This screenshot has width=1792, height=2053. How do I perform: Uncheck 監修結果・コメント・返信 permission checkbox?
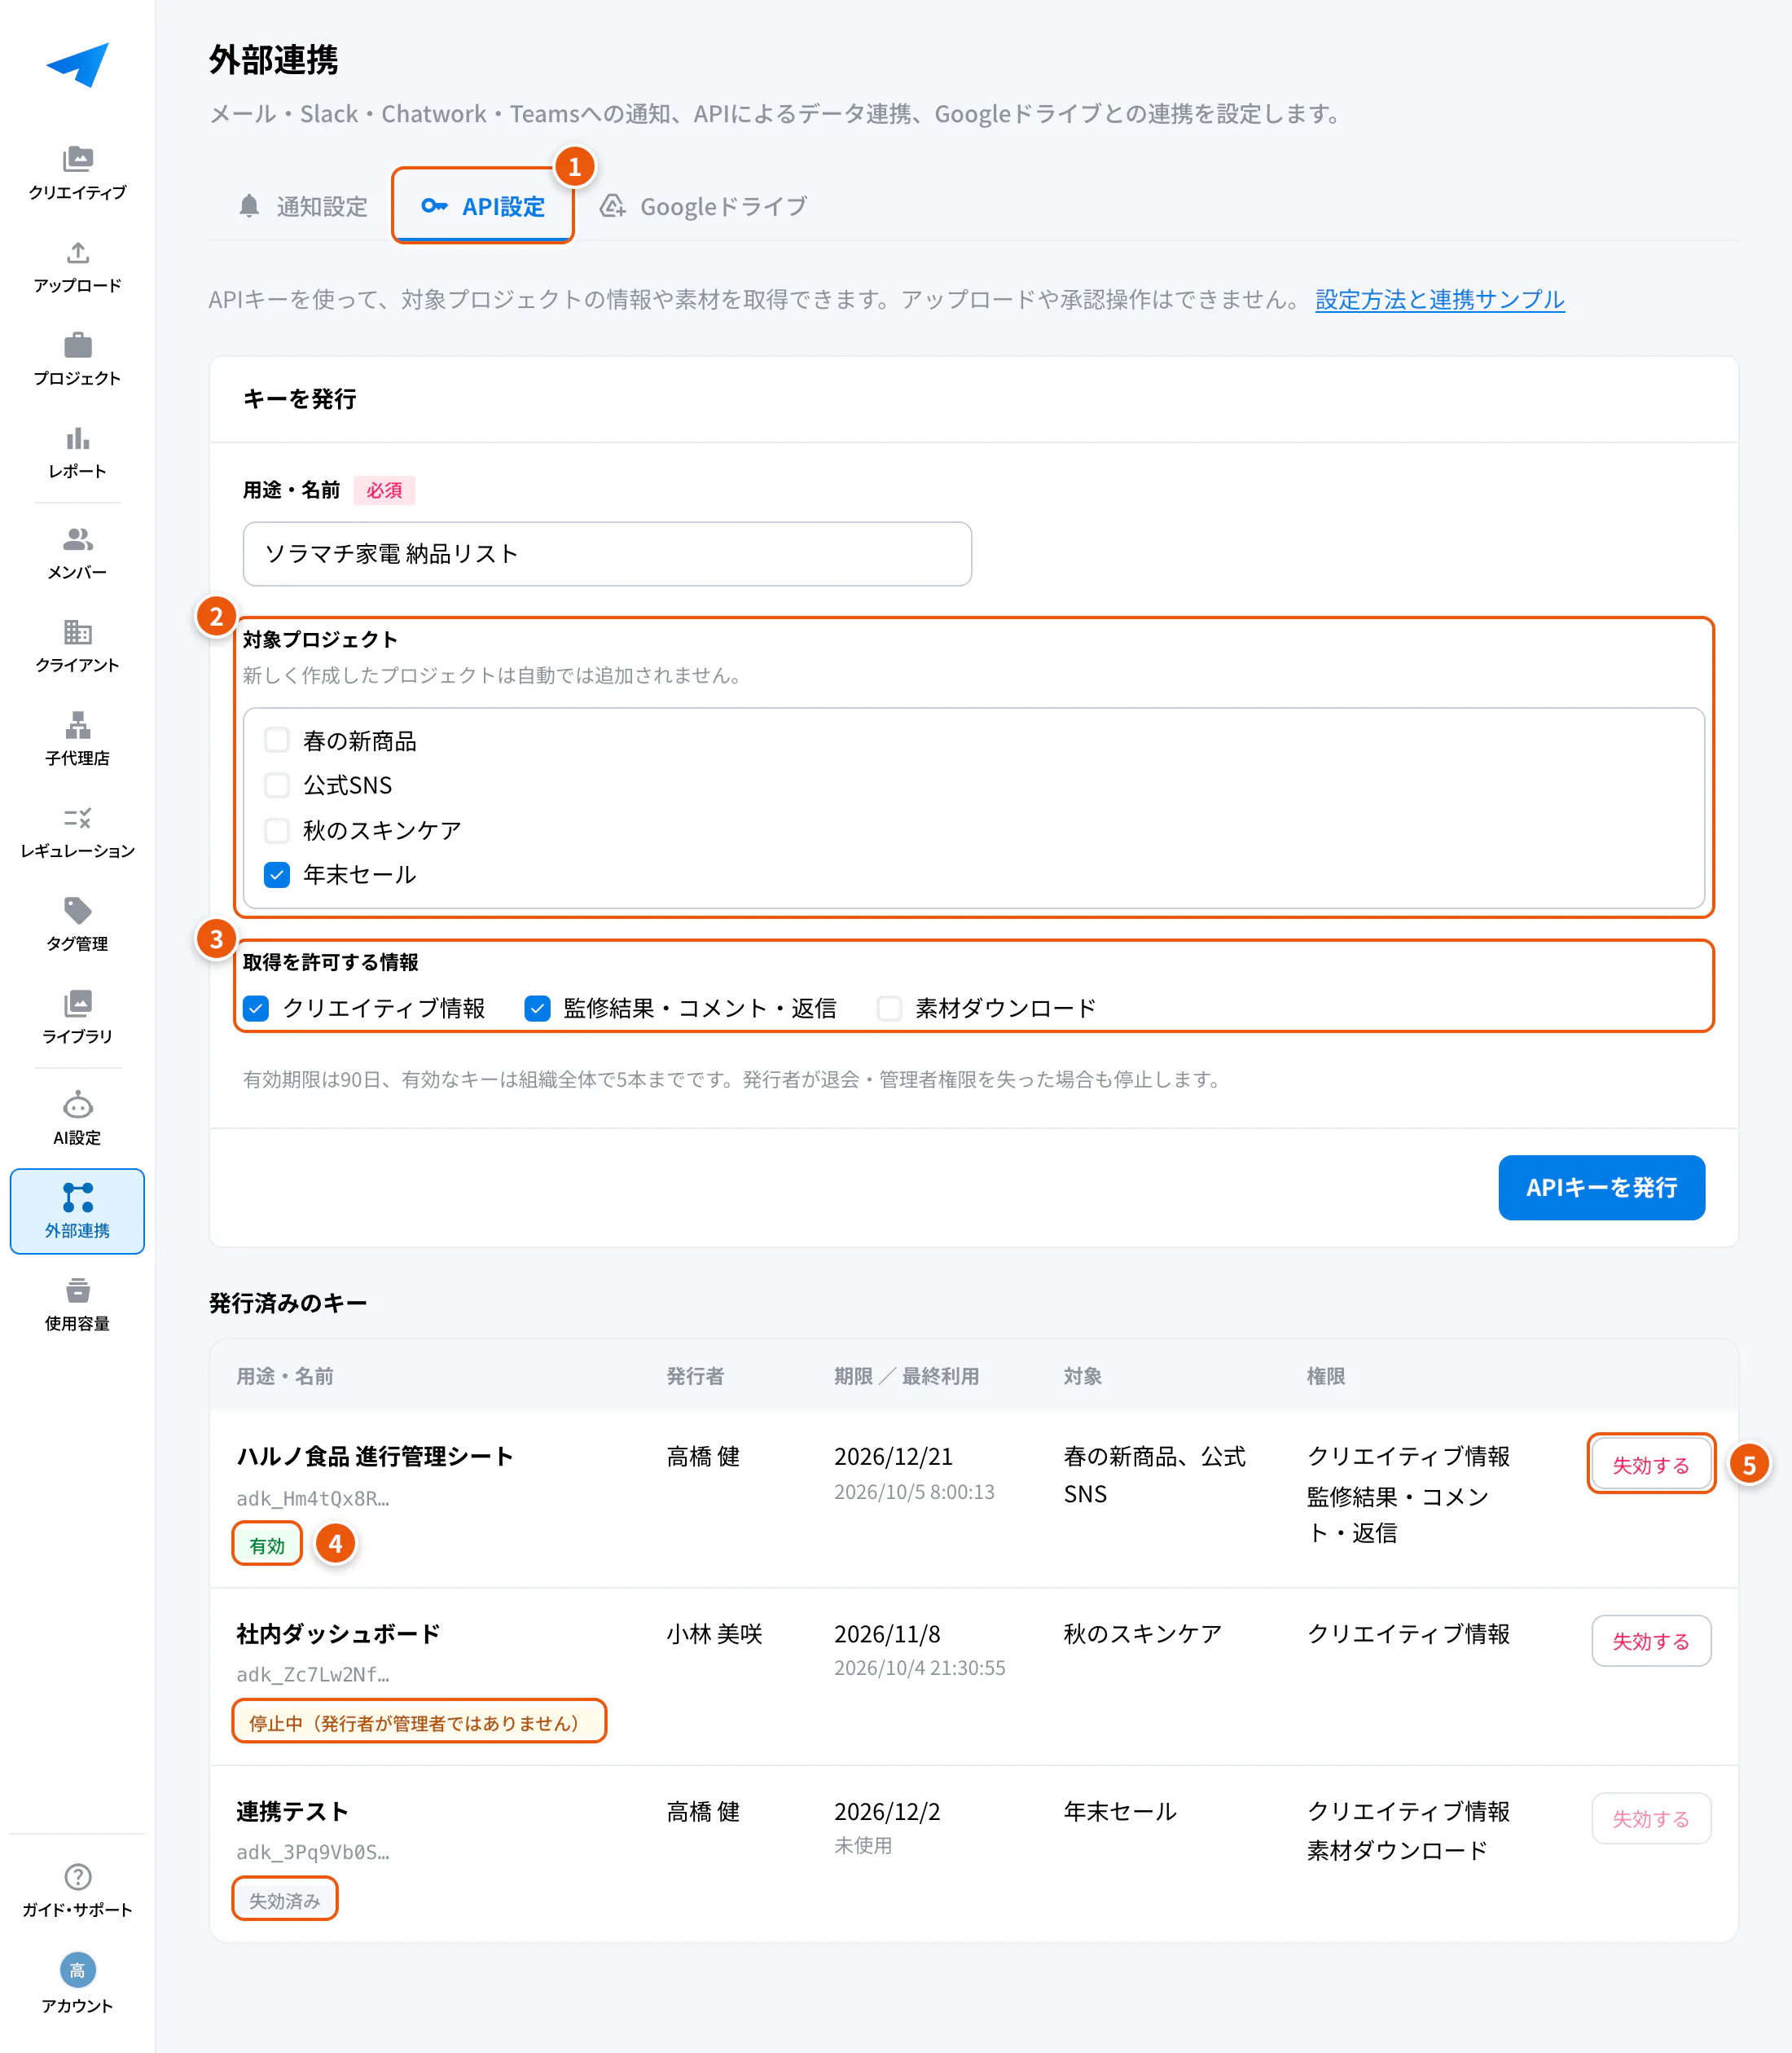click(x=537, y=1008)
